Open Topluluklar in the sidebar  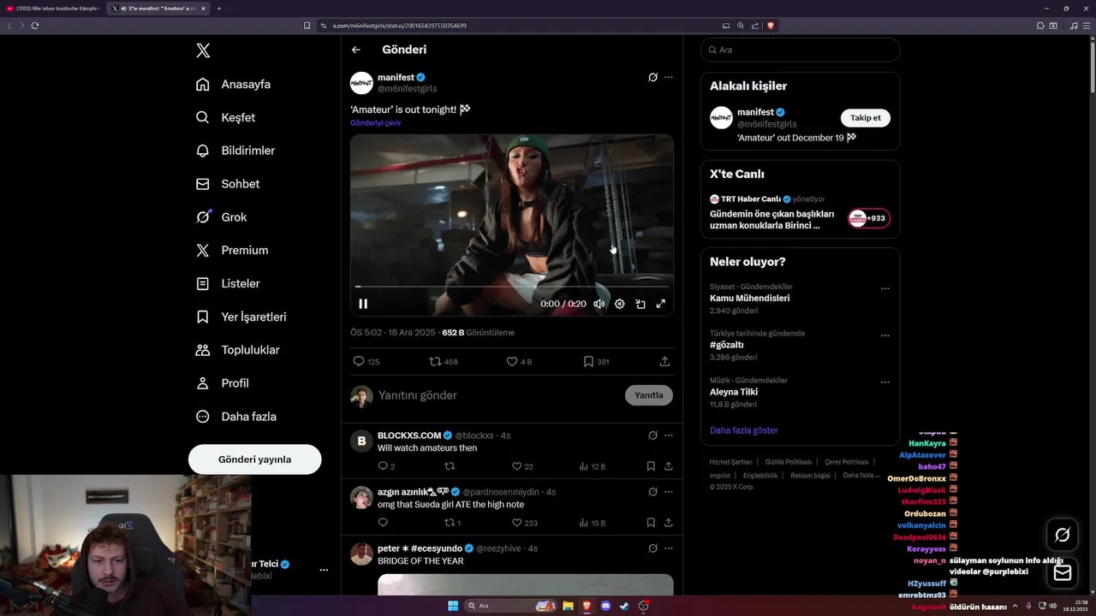click(x=238, y=350)
